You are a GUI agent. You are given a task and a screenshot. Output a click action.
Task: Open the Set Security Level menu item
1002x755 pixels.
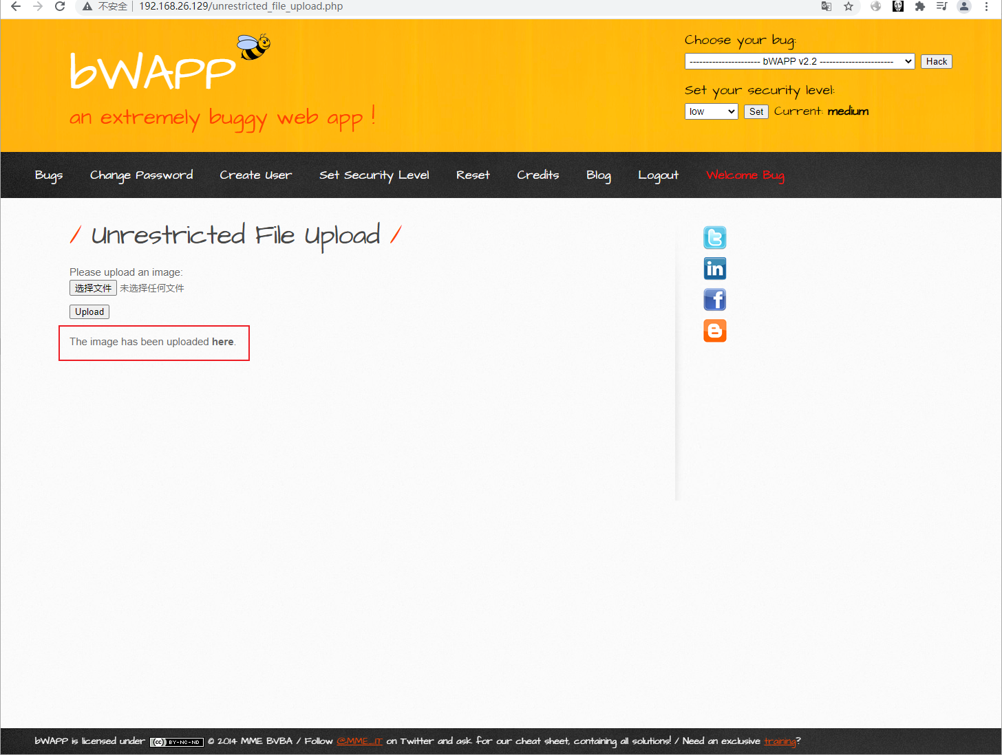[x=374, y=175]
